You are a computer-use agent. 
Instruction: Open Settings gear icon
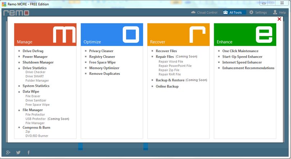(251, 12)
